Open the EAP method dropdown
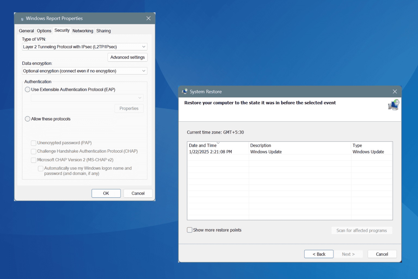Viewport: 418px width, 279px height. tap(87, 98)
